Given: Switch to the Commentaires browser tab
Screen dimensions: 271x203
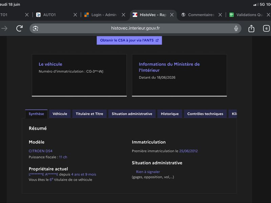Looking at the screenshot, I should 201,15.
